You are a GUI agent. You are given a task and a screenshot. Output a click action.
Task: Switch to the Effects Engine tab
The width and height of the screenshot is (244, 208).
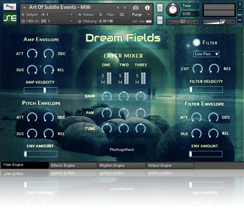tap(73, 166)
